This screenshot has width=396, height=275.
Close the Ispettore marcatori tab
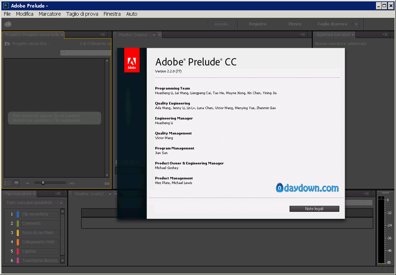(x=353, y=35)
